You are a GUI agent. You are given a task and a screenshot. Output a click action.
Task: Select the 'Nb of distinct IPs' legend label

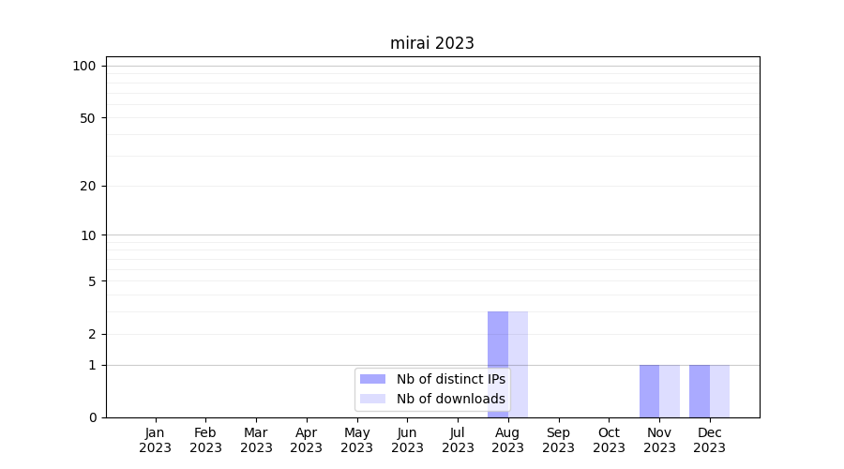[450, 379]
